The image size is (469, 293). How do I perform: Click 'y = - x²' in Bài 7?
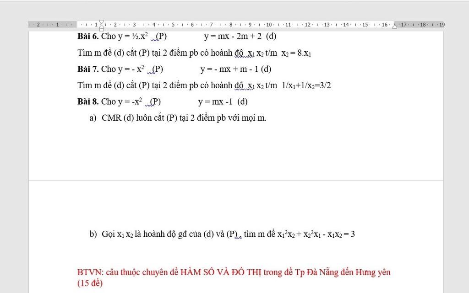coord(131,69)
